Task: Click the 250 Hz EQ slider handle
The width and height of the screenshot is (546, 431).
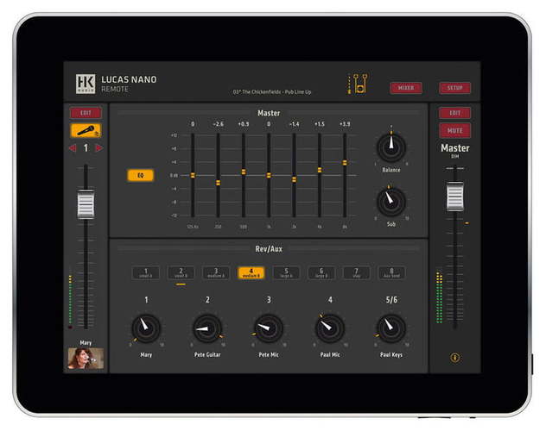Action: [x=218, y=183]
